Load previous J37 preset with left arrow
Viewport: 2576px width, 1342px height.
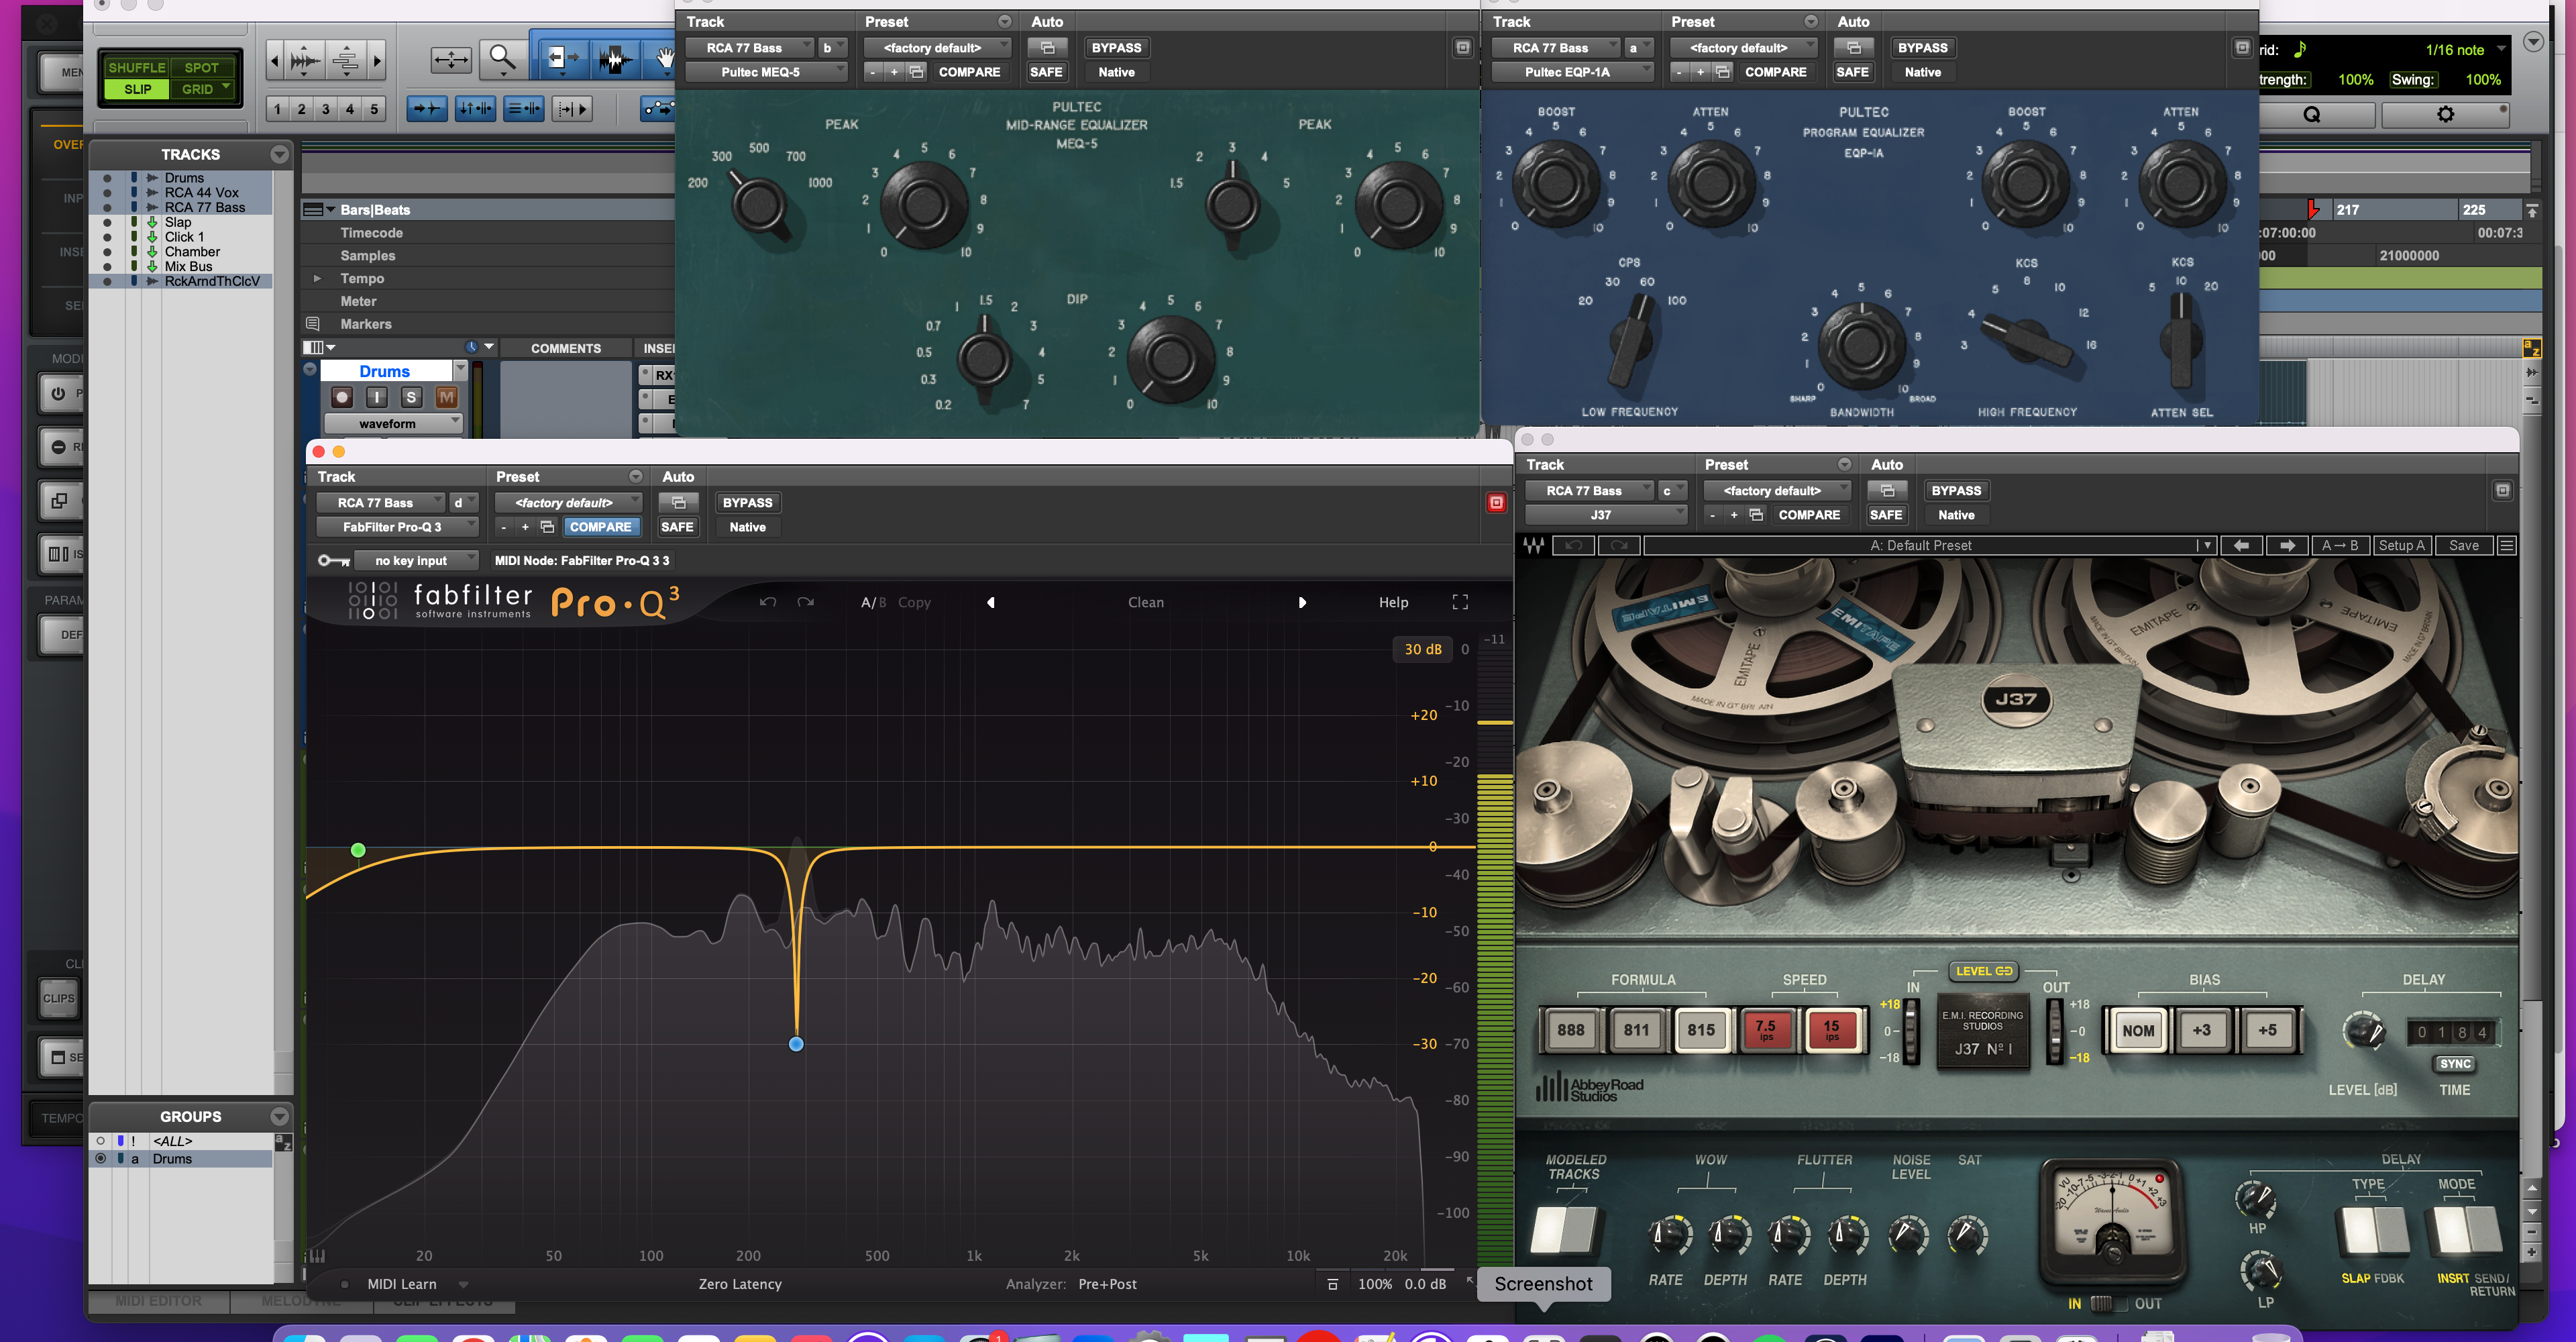pyautogui.click(x=2241, y=546)
